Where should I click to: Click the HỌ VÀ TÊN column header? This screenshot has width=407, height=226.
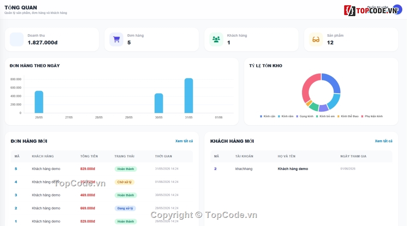pos(287,156)
